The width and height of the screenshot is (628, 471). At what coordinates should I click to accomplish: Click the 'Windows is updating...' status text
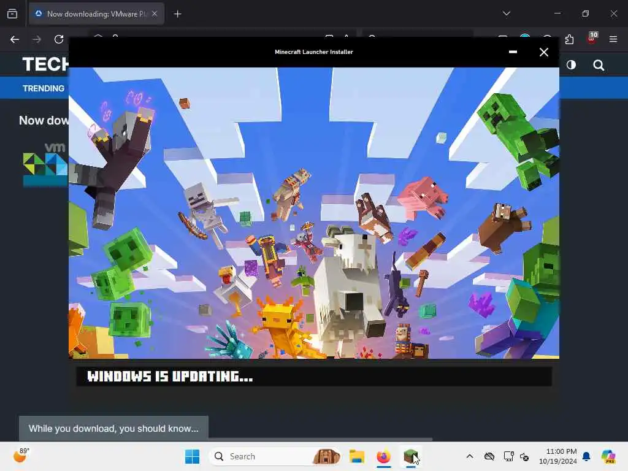(170, 377)
